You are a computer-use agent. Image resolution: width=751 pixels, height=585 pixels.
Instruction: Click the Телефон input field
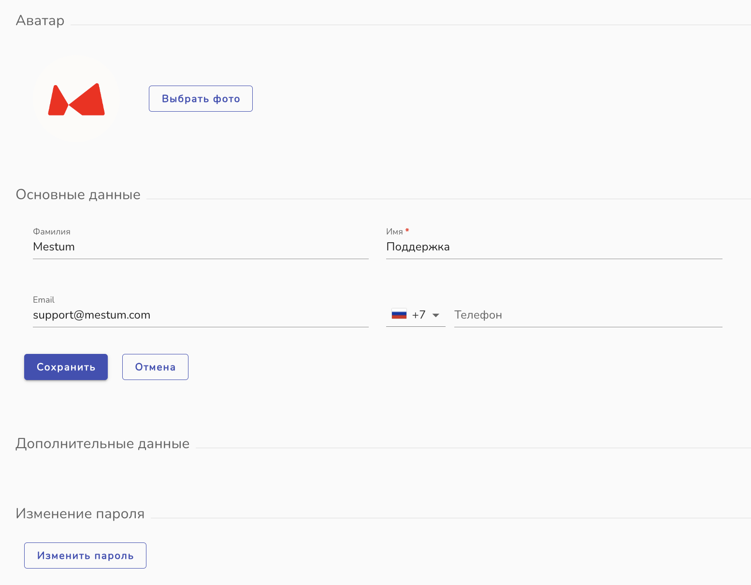587,315
